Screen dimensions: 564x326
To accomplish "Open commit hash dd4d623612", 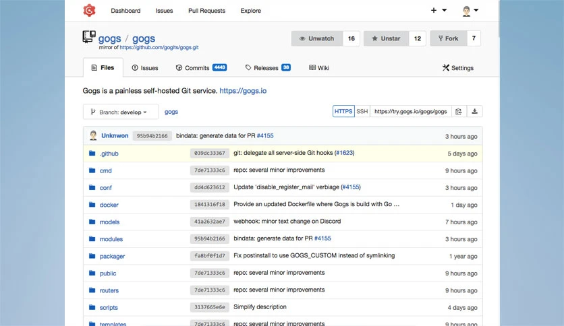I will tap(210, 187).
